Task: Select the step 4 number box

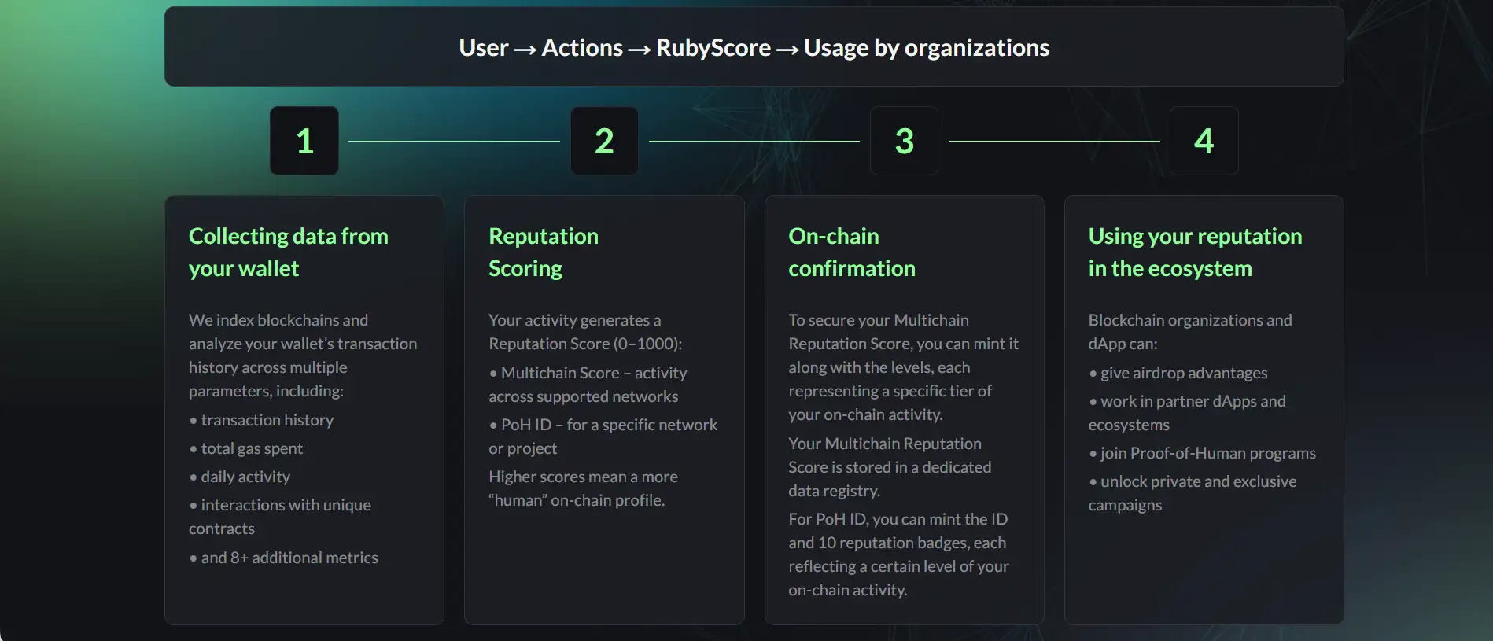Action: pyautogui.click(x=1204, y=141)
